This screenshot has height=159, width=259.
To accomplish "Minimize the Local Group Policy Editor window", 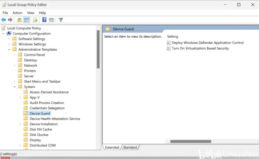I will (225, 5).
